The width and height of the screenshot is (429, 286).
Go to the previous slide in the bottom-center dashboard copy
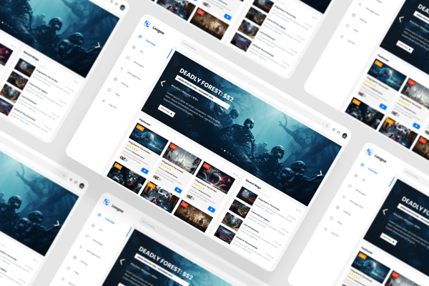pos(122,262)
